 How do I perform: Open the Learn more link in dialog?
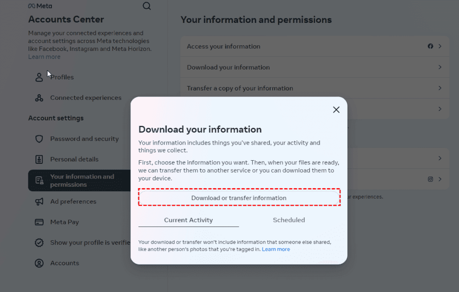coord(276,249)
